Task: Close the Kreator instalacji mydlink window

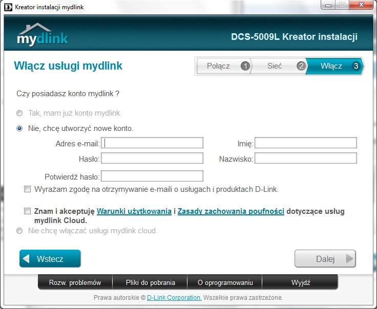Action: (x=361, y=5)
